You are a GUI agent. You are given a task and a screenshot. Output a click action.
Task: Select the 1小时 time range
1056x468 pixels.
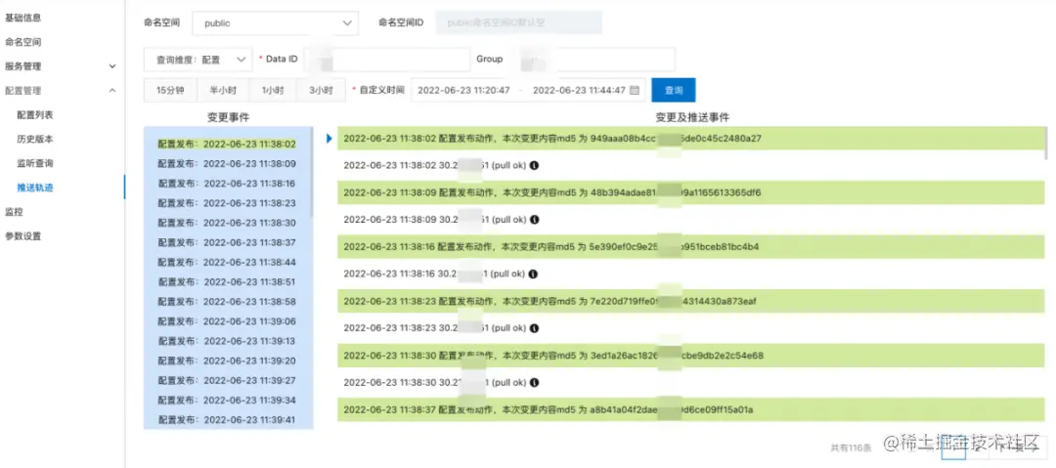272,90
